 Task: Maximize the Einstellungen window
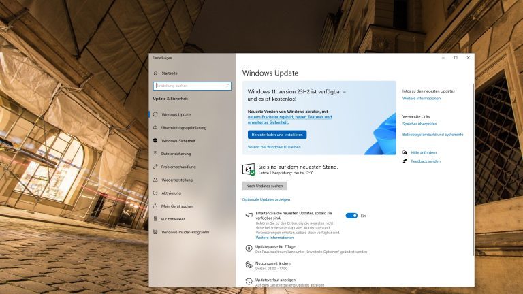tap(456, 58)
